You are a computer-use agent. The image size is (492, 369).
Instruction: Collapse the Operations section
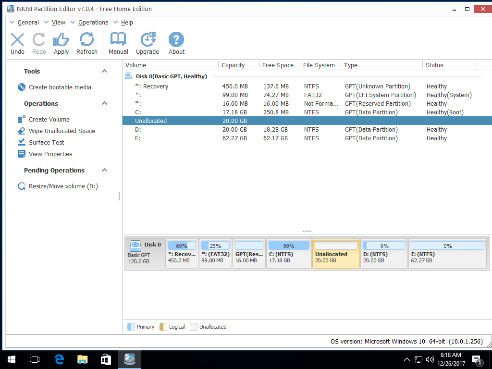(x=104, y=103)
